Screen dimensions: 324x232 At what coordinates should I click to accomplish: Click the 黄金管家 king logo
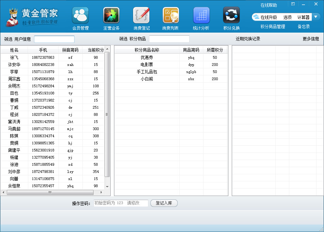12,18
